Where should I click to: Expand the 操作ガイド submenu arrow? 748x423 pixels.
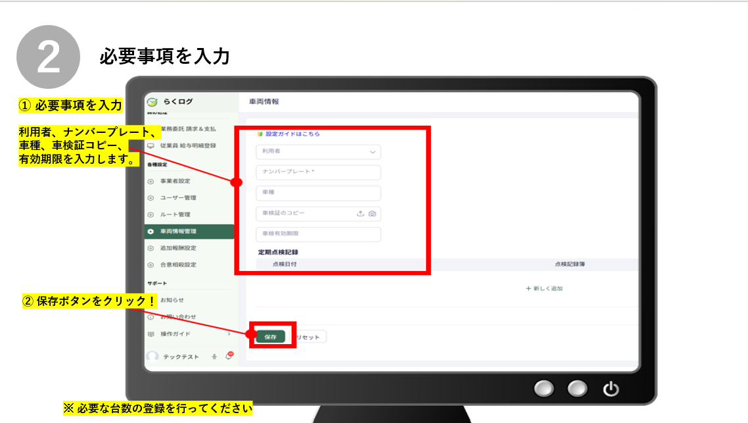coord(229,334)
